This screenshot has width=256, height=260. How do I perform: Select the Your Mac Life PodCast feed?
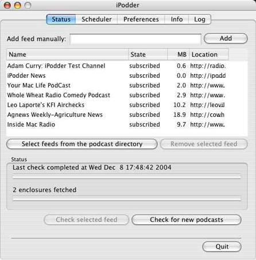pyautogui.click(x=127, y=85)
